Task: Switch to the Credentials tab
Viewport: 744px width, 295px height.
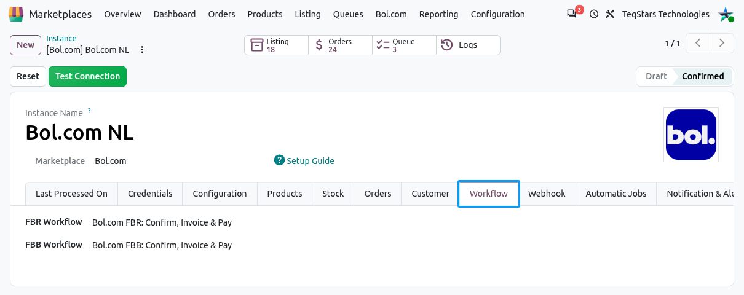Action: (150, 194)
